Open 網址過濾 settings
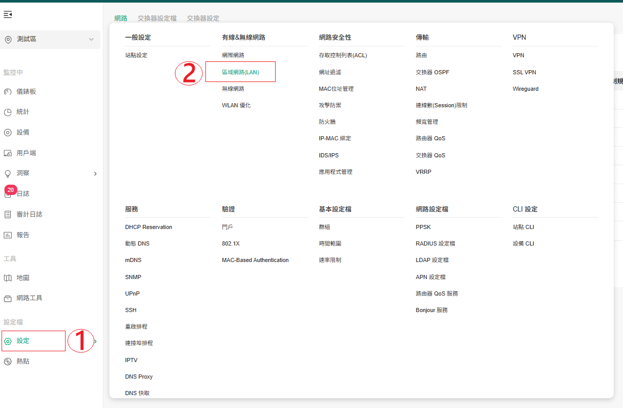The height and width of the screenshot is (408, 623). tap(330, 72)
